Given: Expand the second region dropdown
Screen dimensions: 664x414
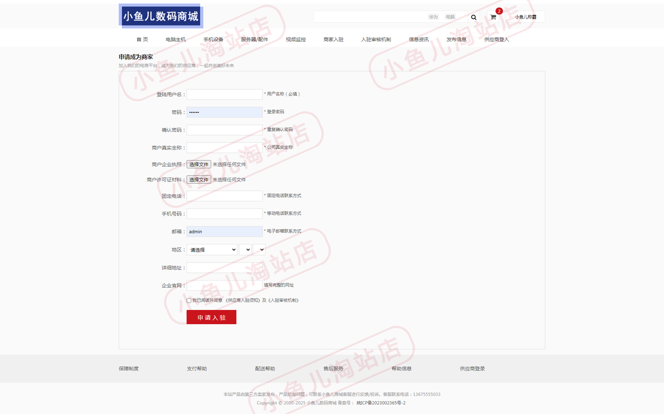Looking at the screenshot, I should (245, 250).
